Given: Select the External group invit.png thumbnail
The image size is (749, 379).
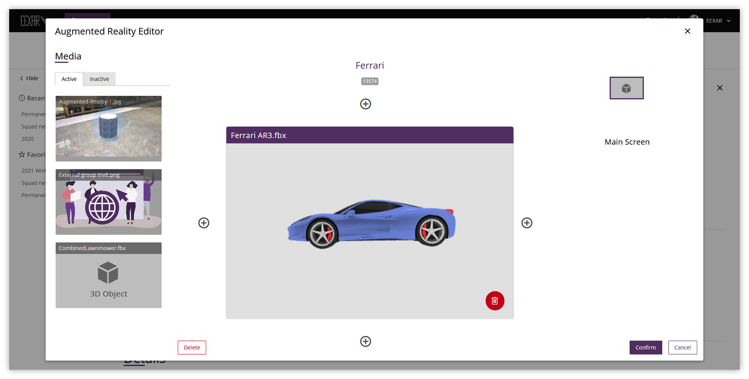Looking at the screenshot, I should [x=108, y=202].
